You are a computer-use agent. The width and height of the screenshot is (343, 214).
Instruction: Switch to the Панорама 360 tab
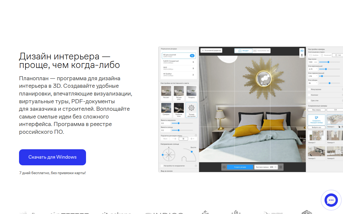(x=261, y=51)
